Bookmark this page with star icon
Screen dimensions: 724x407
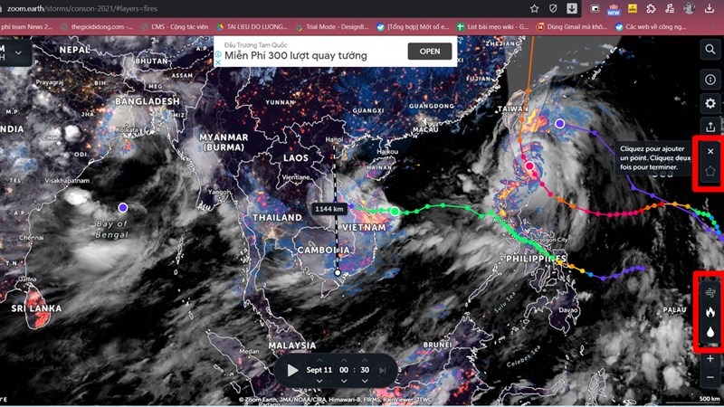pos(534,8)
